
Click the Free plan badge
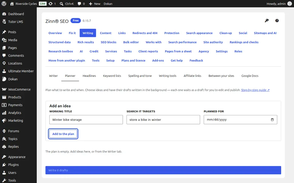76,20
